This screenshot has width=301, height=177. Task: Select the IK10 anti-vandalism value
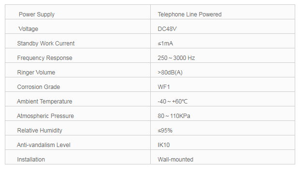pos(164,145)
